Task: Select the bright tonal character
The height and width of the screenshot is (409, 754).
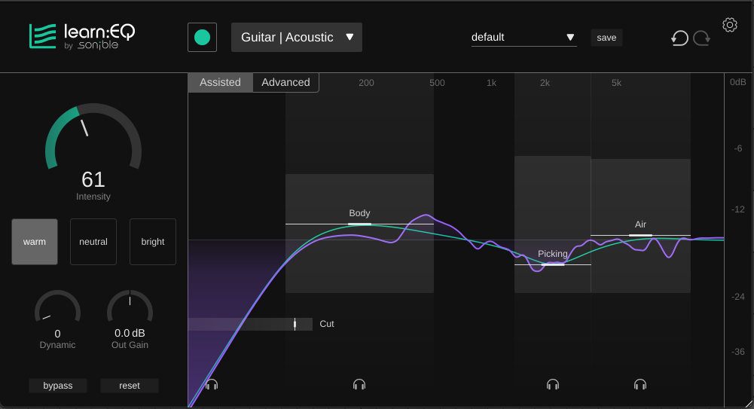Action: (153, 242)
